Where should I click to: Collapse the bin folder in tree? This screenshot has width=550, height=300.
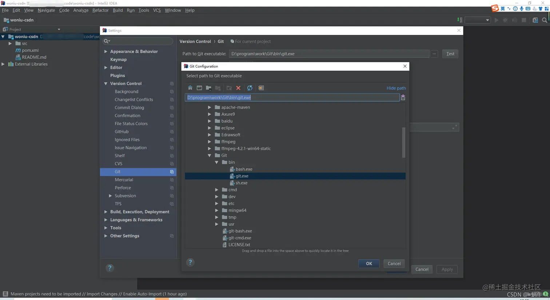pos(217,162)
